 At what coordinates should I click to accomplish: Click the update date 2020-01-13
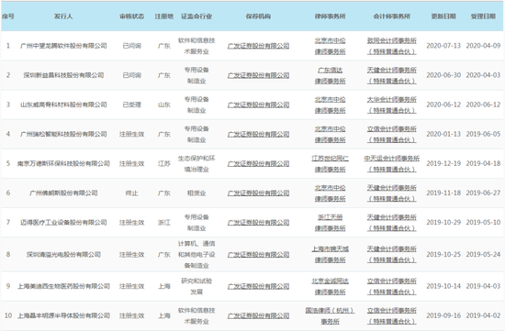click(x=443, y=134)
